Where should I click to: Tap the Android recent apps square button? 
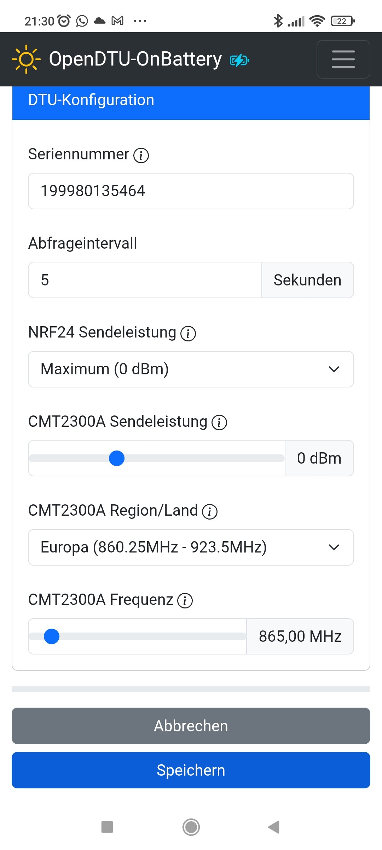107,827
